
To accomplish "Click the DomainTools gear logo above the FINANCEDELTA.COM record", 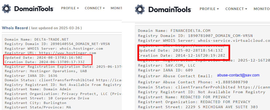I will click(140, 9).
